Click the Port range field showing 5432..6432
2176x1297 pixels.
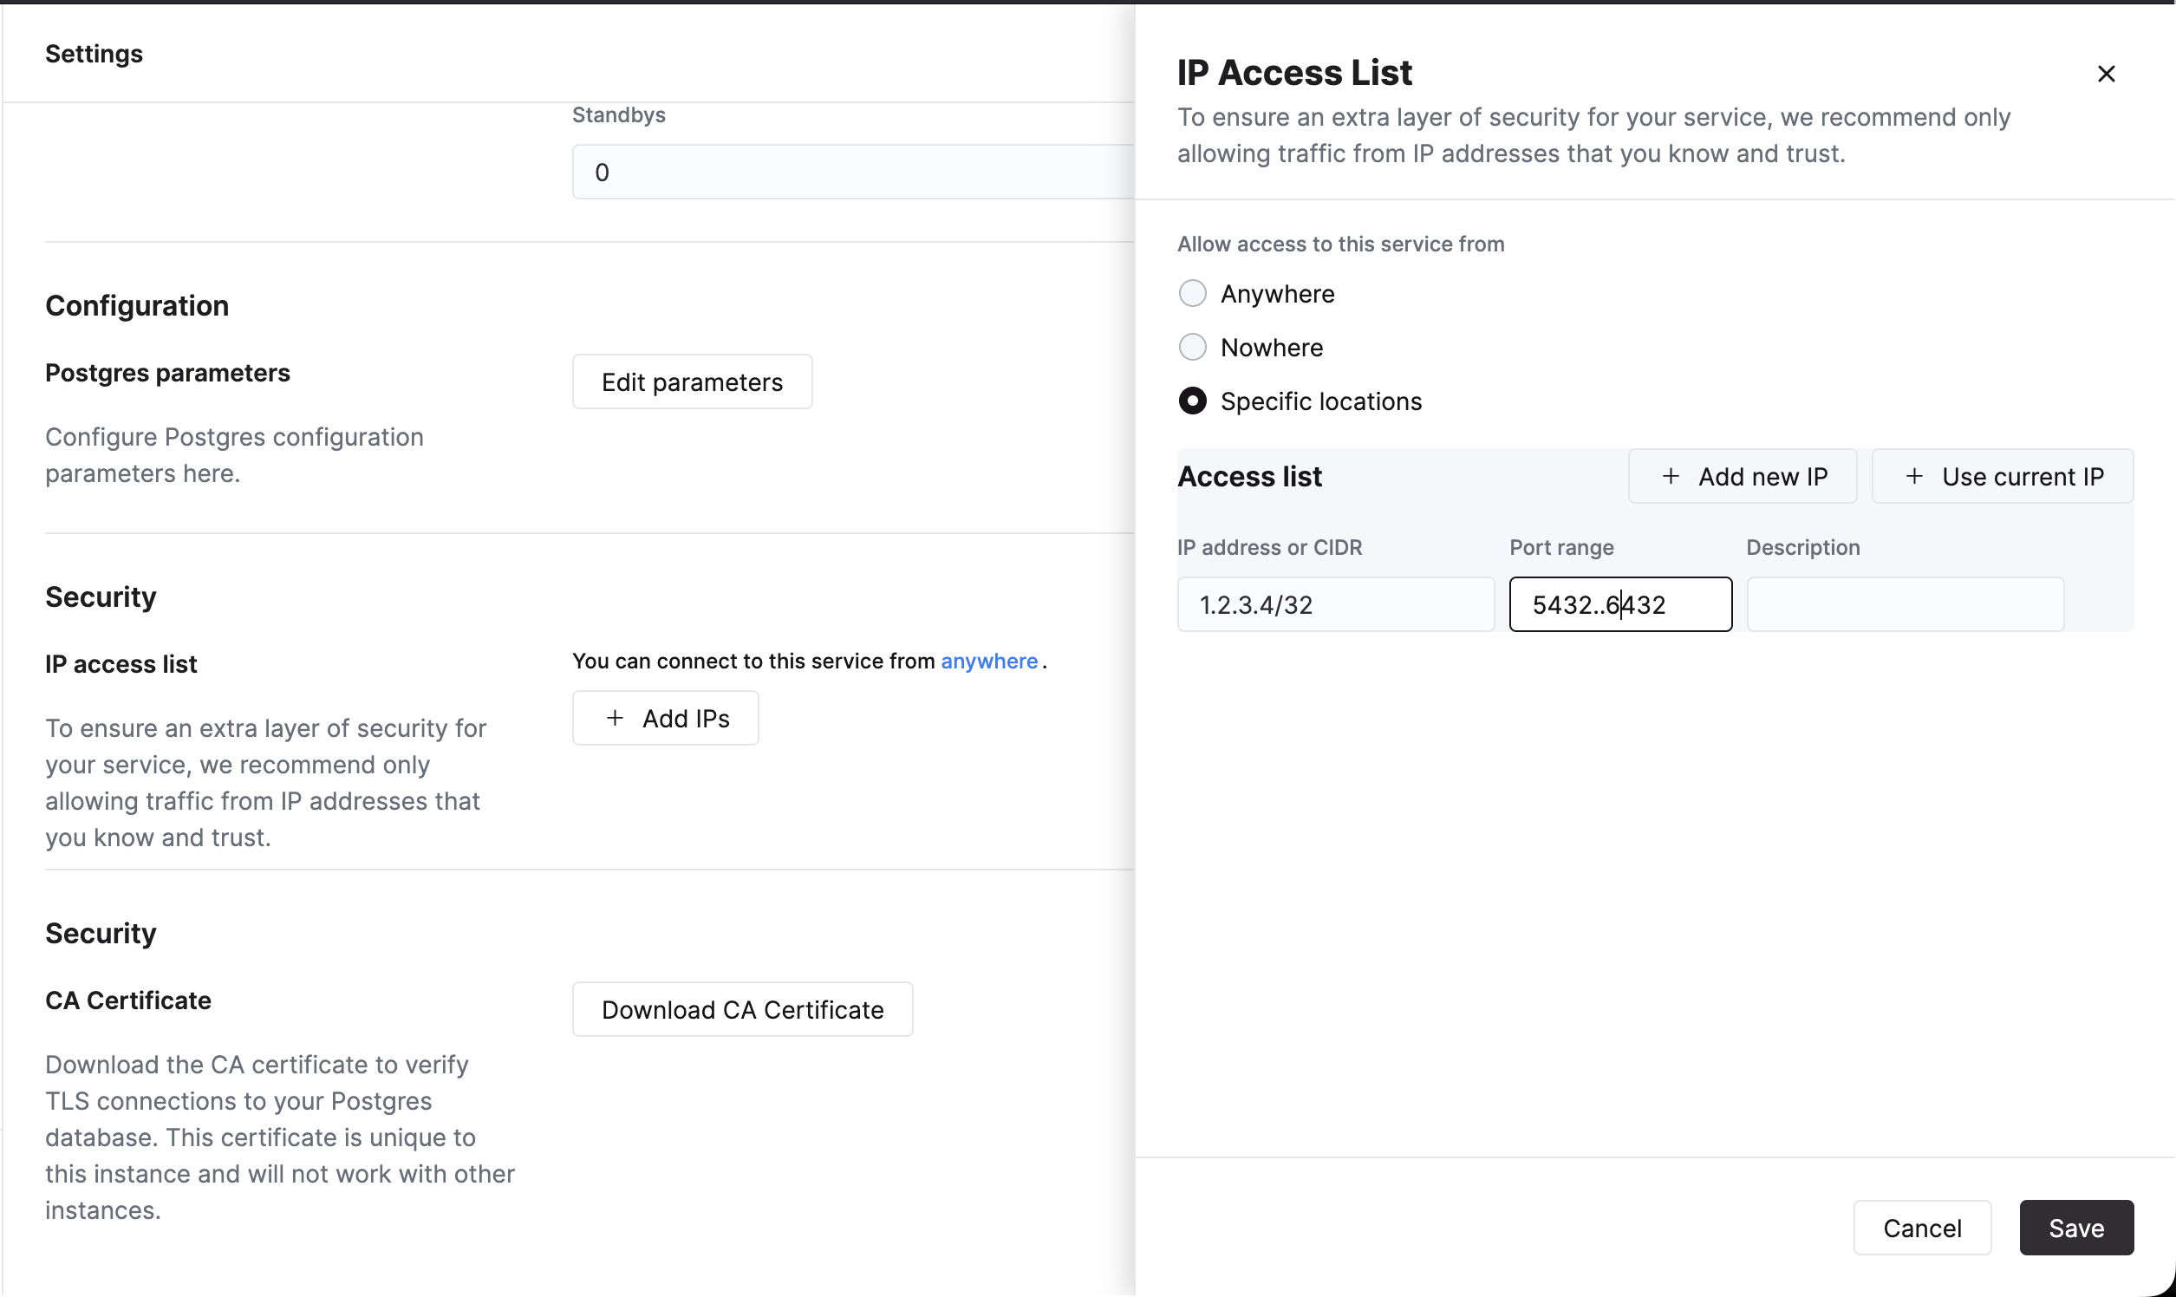point(1619,604)
